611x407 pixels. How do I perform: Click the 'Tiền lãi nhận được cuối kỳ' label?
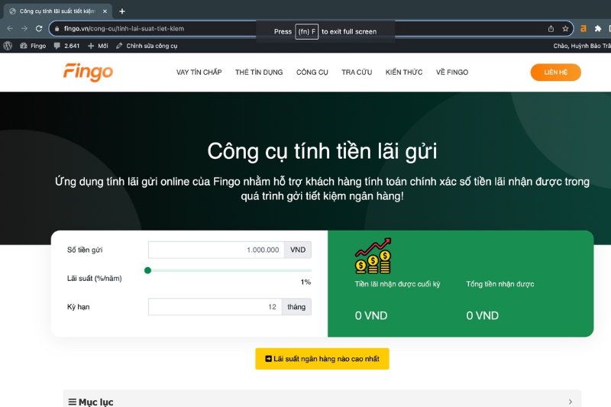pos(397,284)
